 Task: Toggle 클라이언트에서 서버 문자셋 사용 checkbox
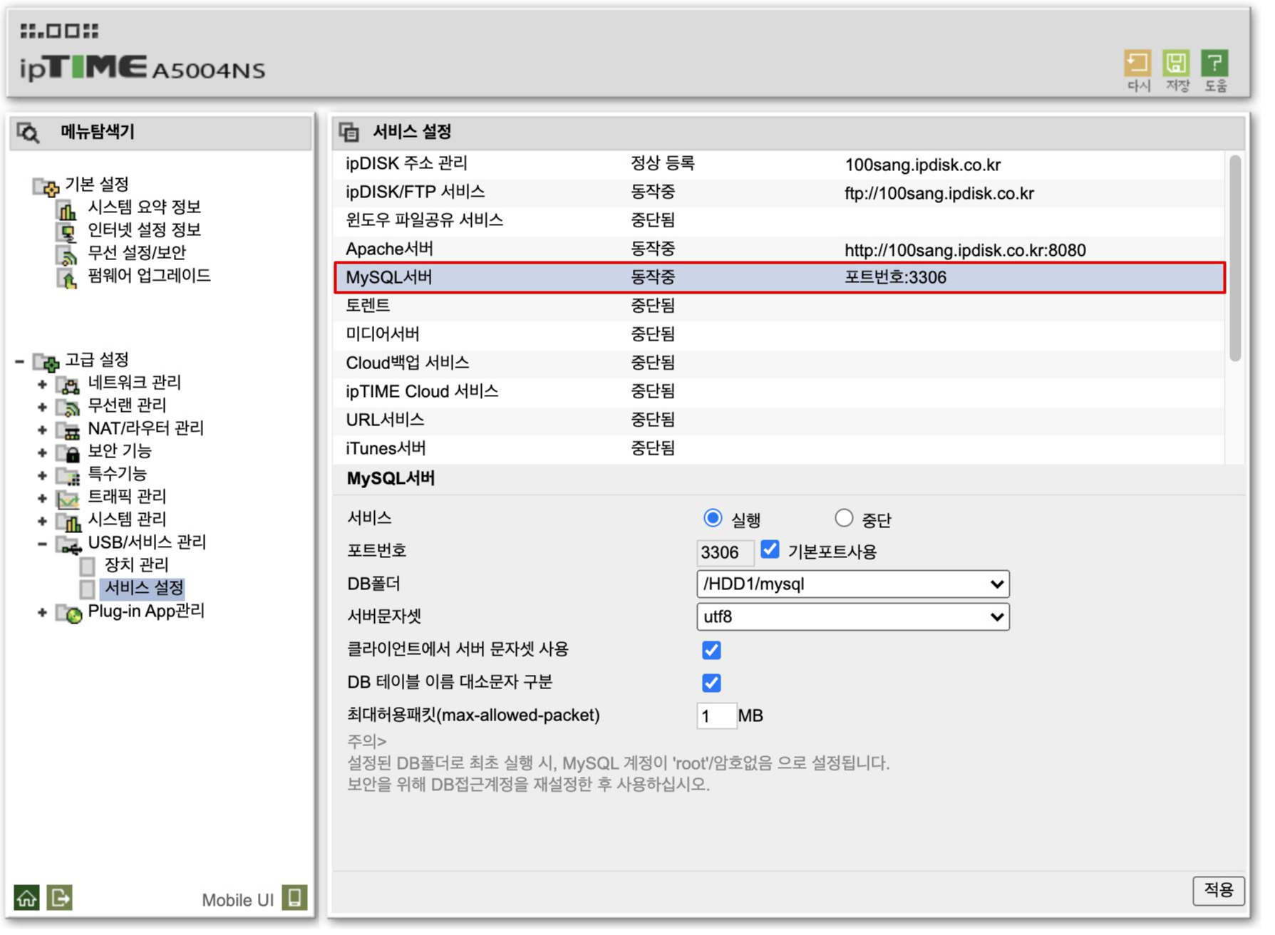(711, 650)
